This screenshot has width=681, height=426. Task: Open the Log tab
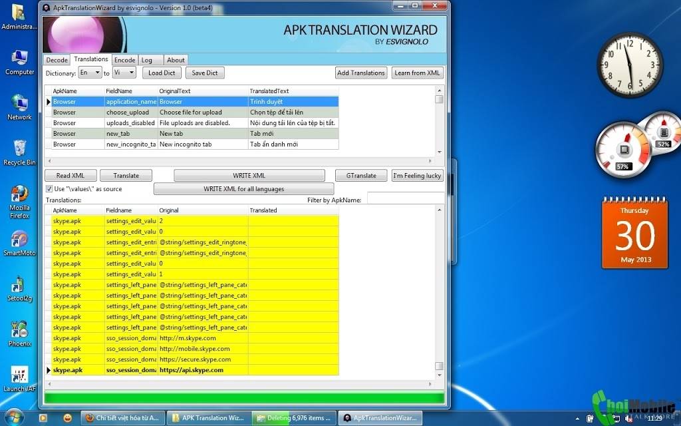pyautogui.click(x=147, y=60)
